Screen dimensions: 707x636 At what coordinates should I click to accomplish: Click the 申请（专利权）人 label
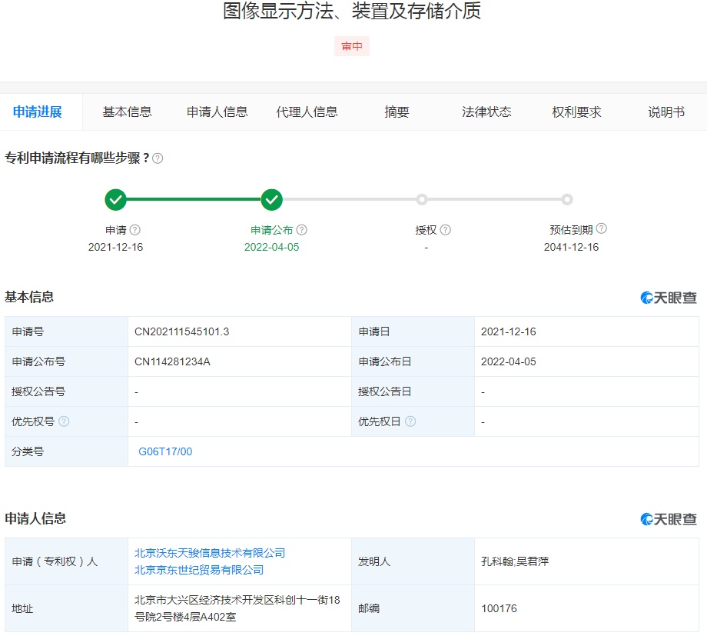[55, 561]
